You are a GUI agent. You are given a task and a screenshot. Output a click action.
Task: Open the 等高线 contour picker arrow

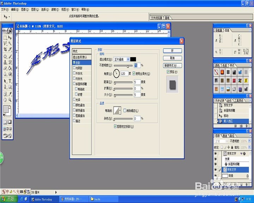coord(120,110)
